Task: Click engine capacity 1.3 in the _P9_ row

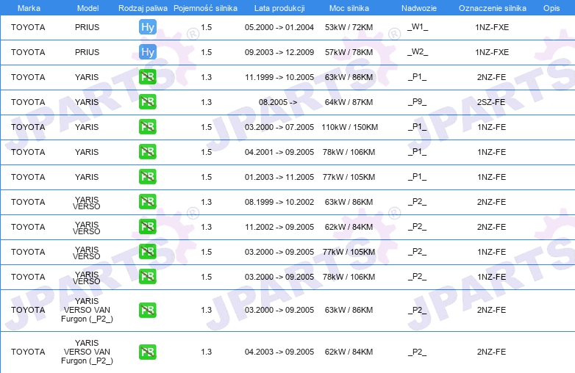Action: (x=206, y=102)
